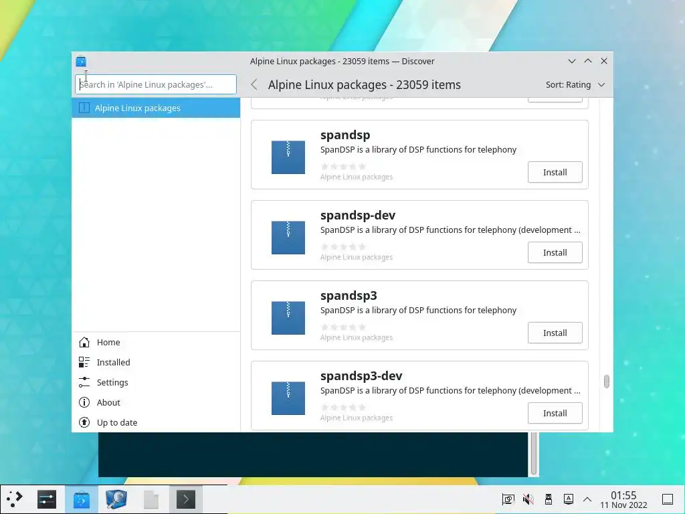Image resolution: width=685 pixels, height=514 pixels.
Task: Open Discover Settings page
Action: coord(156,382)
